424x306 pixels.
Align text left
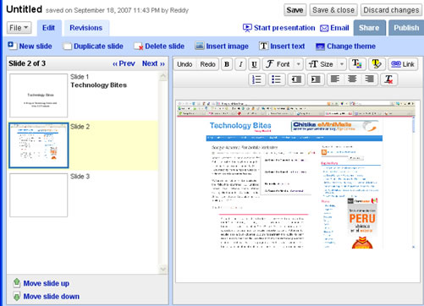tap(335, 79)
